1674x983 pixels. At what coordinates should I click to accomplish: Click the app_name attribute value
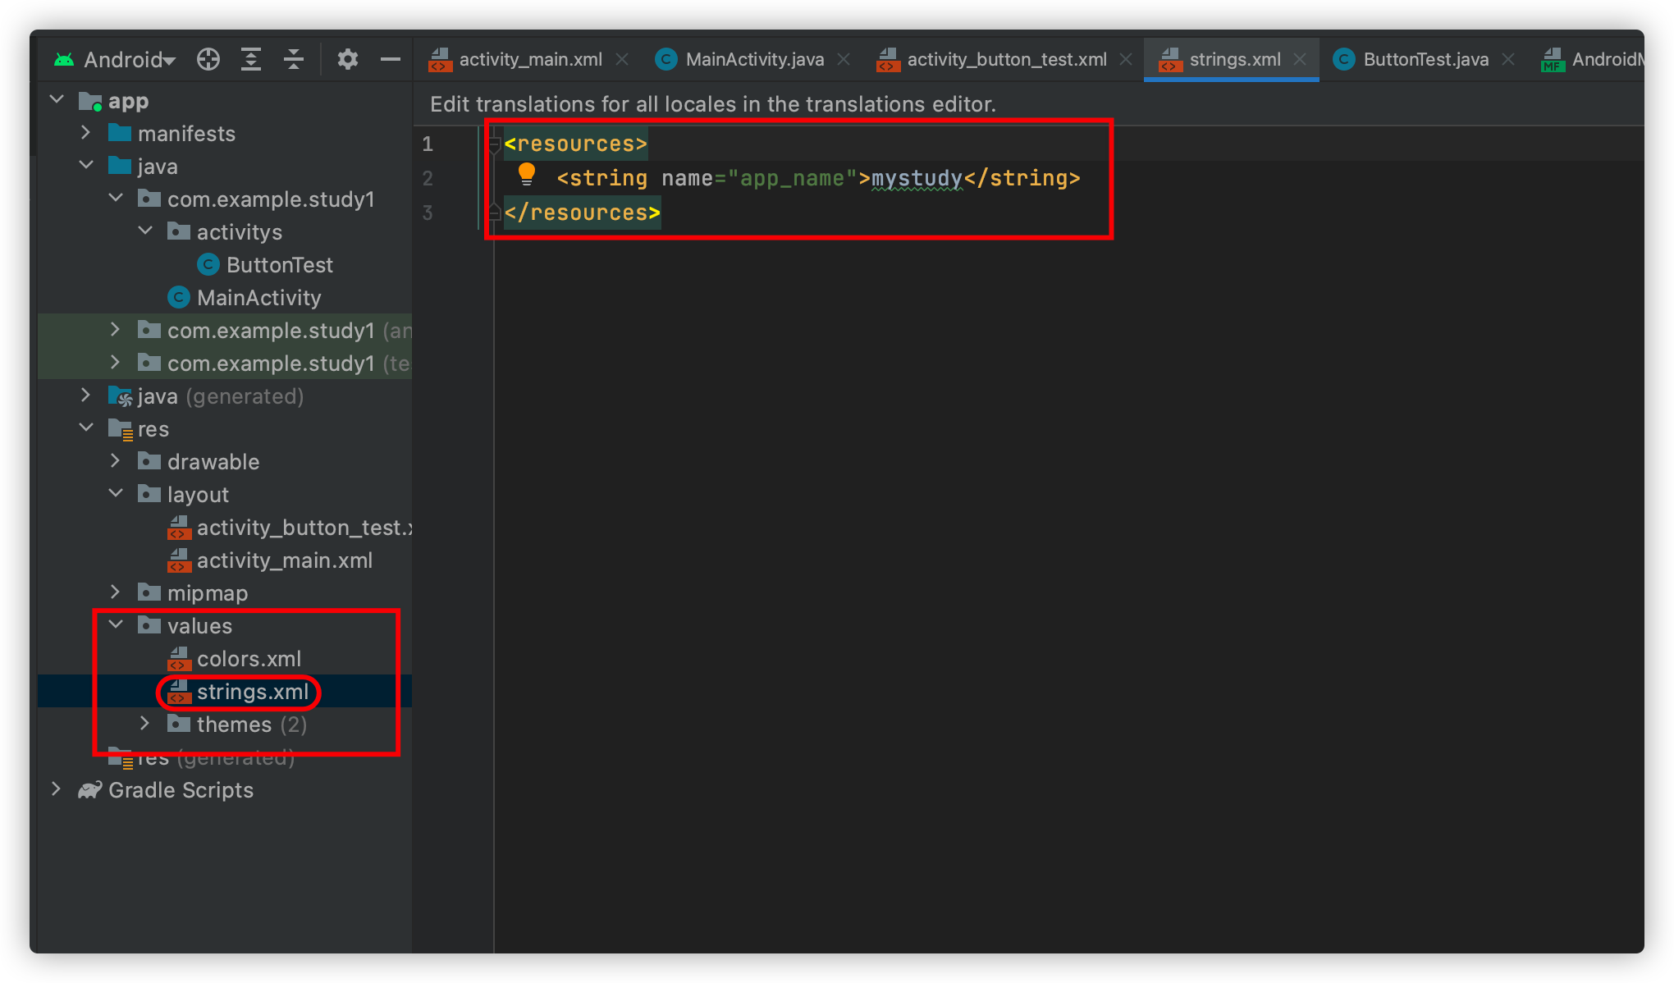pos(793,178)
